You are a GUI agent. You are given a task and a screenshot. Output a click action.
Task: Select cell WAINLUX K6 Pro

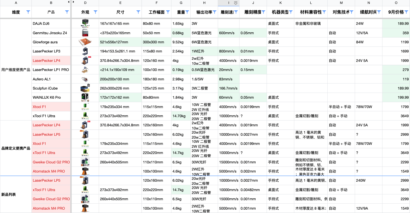coord(51,97)
